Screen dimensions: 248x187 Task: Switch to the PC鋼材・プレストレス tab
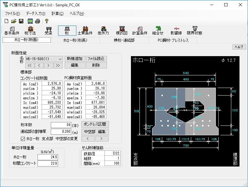point(173,40)
